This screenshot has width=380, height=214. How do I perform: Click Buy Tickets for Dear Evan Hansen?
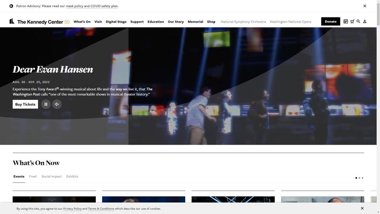pos(25,104)
